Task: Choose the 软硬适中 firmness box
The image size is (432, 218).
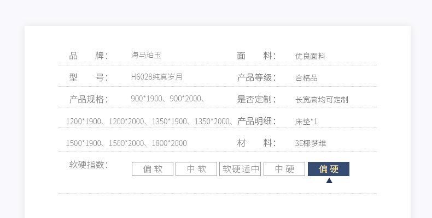Action: tap(240, 169)
